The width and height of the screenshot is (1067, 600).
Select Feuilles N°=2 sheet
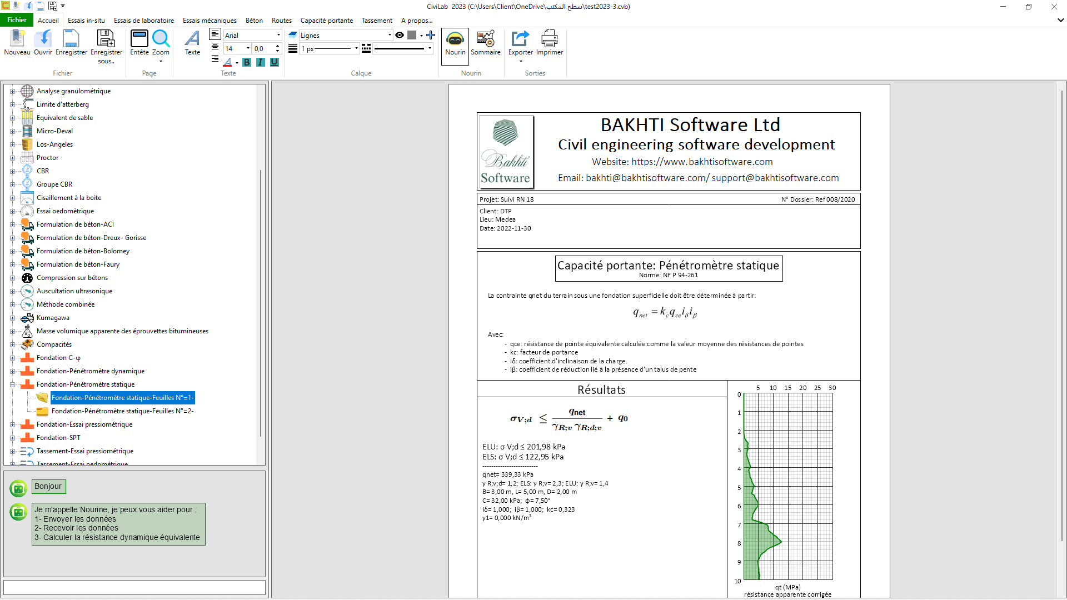click(x=122, y=411)
